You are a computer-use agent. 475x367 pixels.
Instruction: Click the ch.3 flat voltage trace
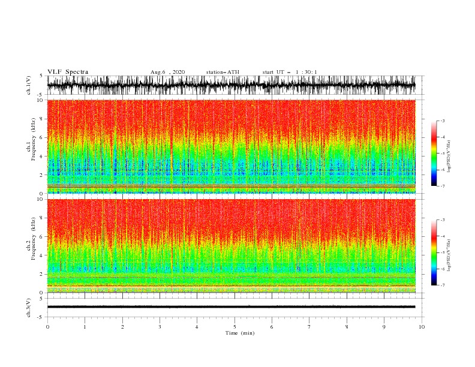click(x=231, y=307)
